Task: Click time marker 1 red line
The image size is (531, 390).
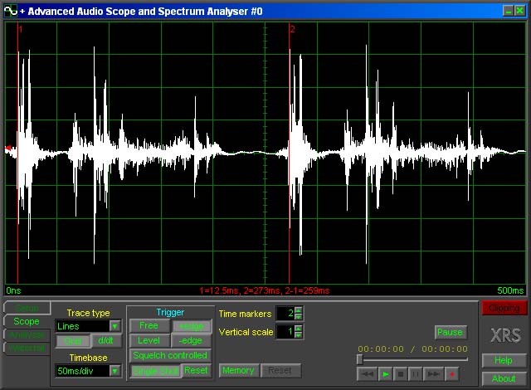Action: tap(17, 153)
